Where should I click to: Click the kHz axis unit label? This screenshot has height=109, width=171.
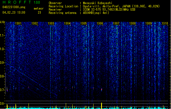click(2, 22)
